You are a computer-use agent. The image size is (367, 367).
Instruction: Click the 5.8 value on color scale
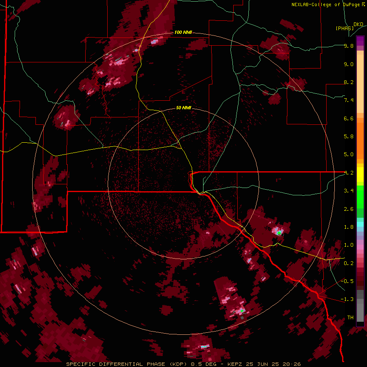click(x=349, y=137)
